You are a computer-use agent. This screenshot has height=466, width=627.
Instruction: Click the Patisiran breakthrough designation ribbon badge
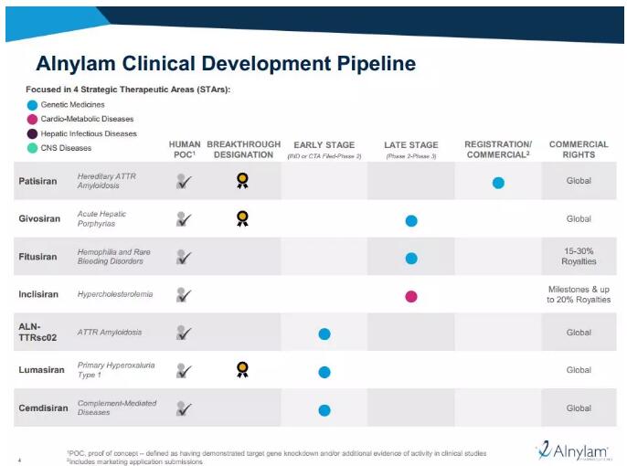[x=242, y=181]
